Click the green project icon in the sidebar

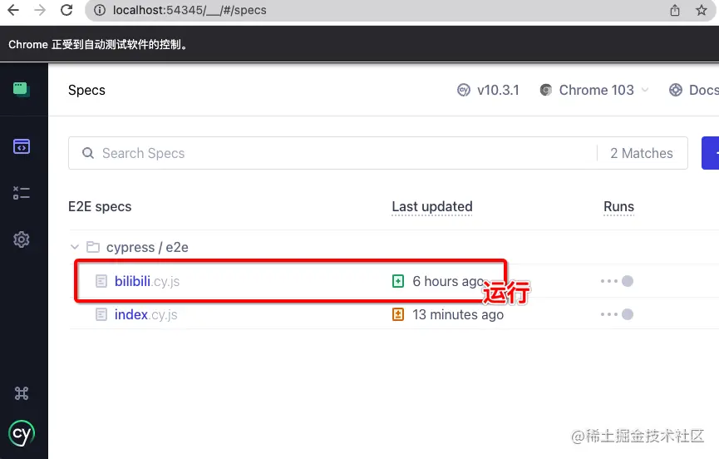(x=21, y=90)
